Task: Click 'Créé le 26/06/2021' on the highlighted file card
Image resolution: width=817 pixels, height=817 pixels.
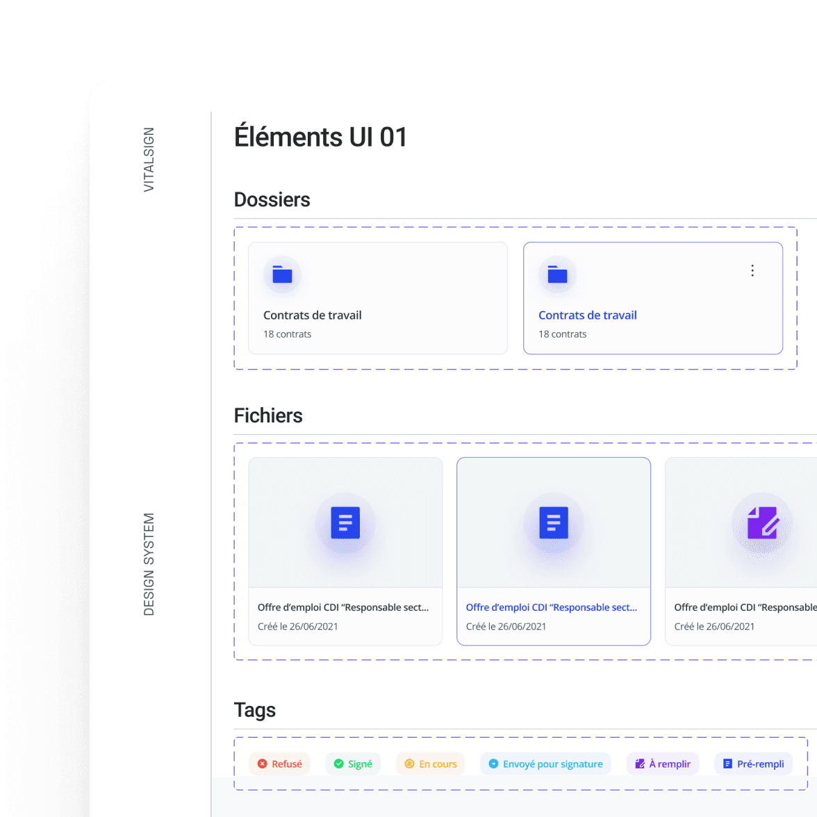Action: coord(506,627)
